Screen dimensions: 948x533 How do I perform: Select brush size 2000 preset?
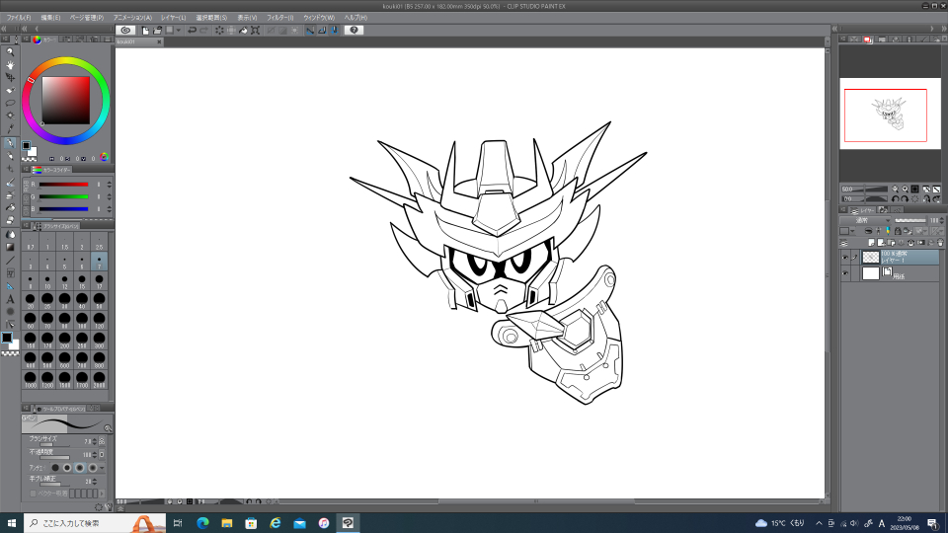tap(99, 379)
